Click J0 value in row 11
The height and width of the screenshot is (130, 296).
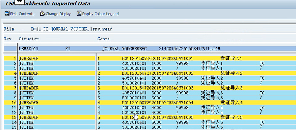coord(262,108)
